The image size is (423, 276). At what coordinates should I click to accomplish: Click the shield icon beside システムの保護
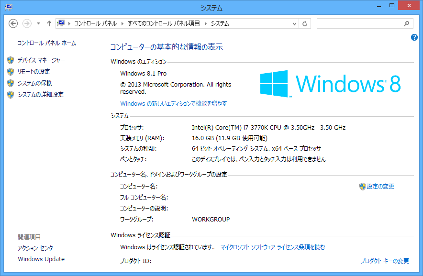(x=11, y=83)
